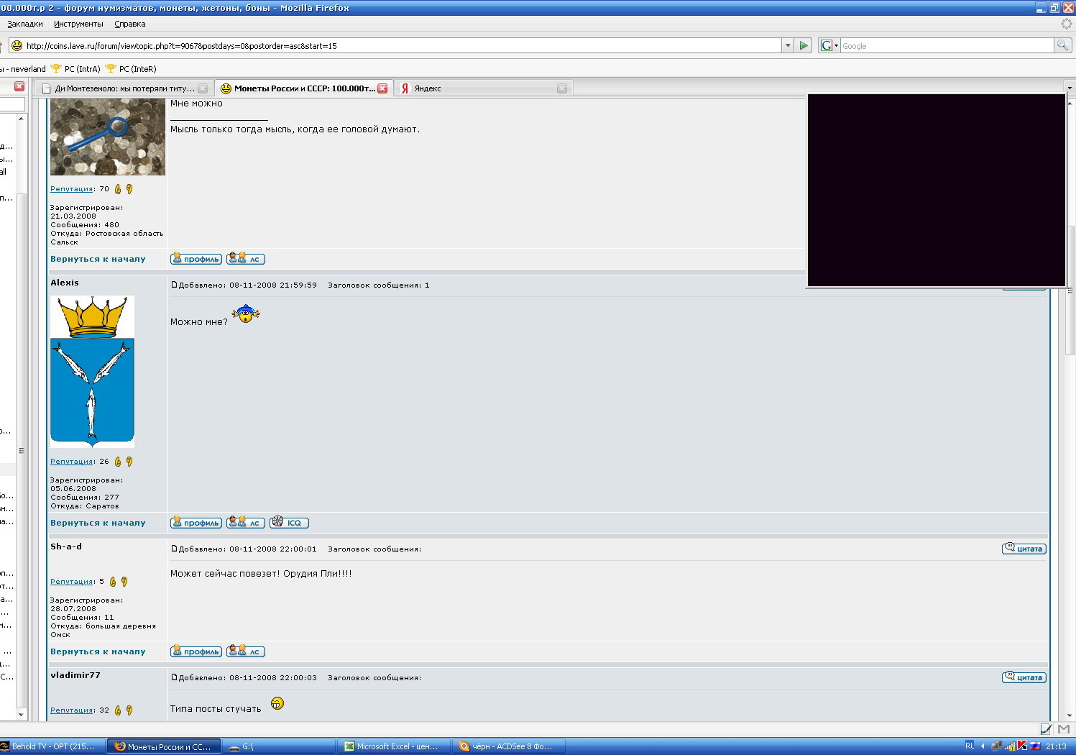Click the «ЛС» private message button under Alexis's post

click(x=246, y=523)
